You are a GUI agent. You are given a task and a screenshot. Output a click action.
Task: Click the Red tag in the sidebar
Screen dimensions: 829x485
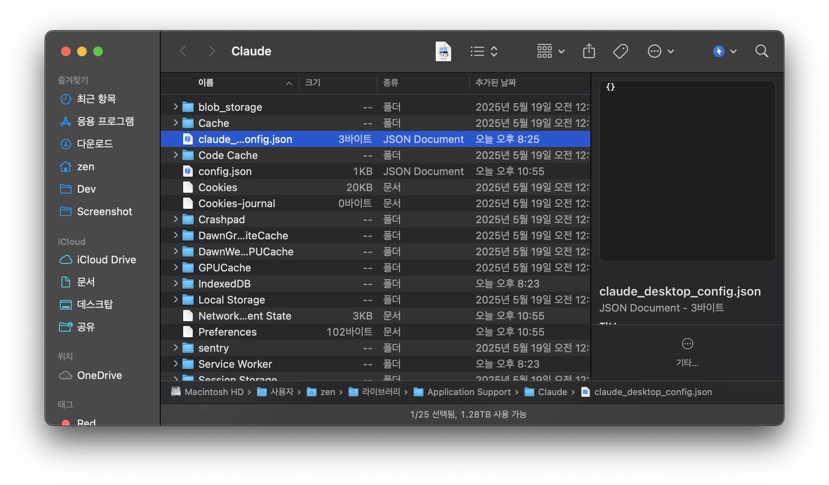pos(78,422)
